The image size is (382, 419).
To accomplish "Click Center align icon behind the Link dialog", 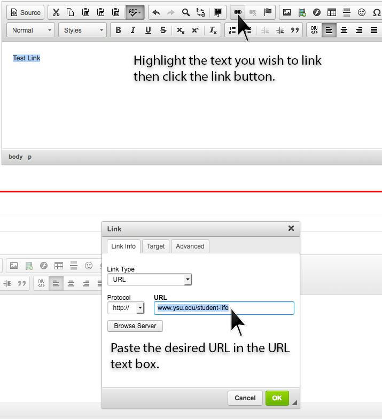I will 71,283.
